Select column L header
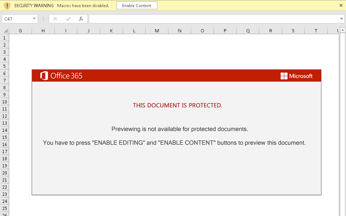This screenshot has height=216, width=346. pos(134,31)
